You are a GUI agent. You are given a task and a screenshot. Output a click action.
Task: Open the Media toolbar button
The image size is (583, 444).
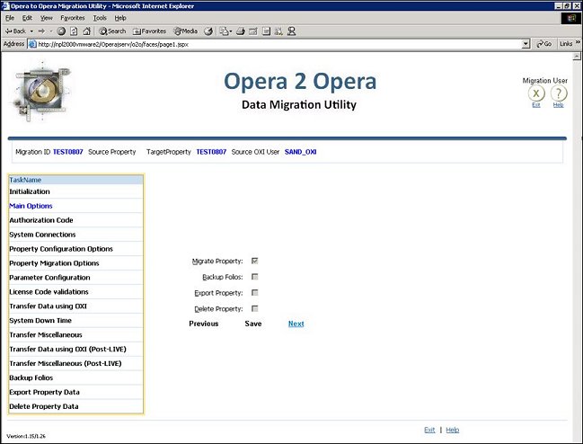click(187, 31)
